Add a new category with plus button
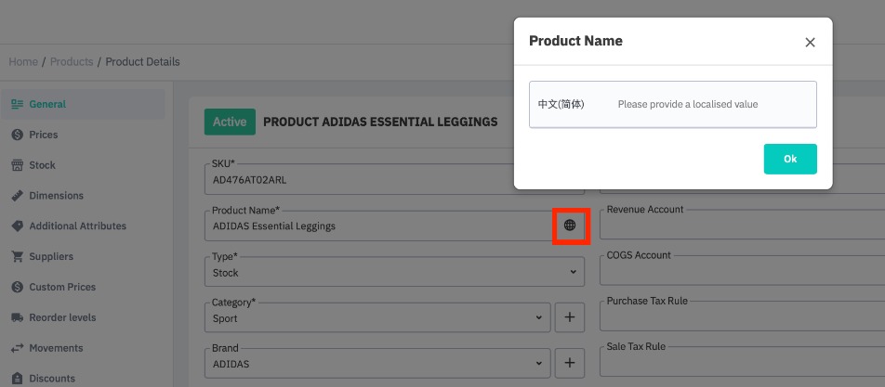The image size is (885, 387). point(570,317)
